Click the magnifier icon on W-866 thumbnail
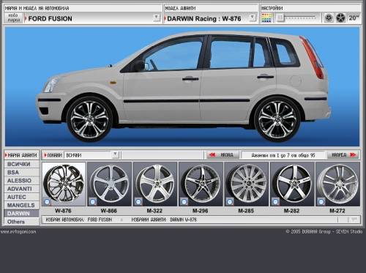Screen dimensions: 366x273 [x=92, y=202]
